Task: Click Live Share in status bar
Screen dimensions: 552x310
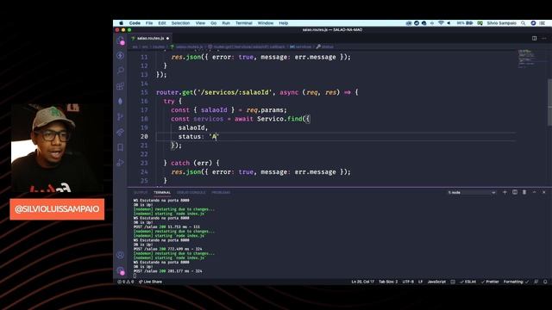Action: [150, 282]
